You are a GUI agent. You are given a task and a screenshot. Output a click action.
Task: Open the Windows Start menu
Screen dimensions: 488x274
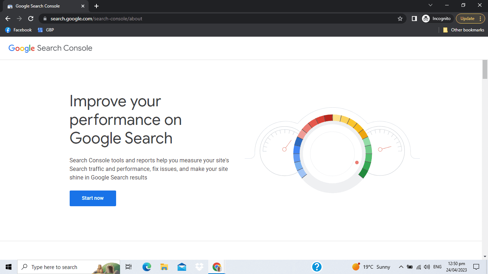[x=9, y=267]
